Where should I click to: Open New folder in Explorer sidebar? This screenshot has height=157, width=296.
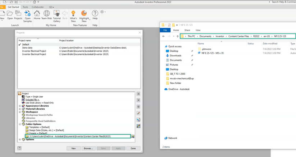pos(174,83)
